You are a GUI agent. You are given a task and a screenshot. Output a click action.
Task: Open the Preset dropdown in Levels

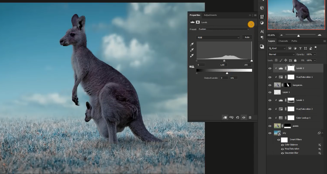tap(223, 29)
